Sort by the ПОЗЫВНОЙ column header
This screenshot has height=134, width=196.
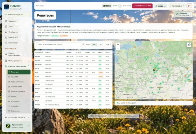[x=39, y=53]
